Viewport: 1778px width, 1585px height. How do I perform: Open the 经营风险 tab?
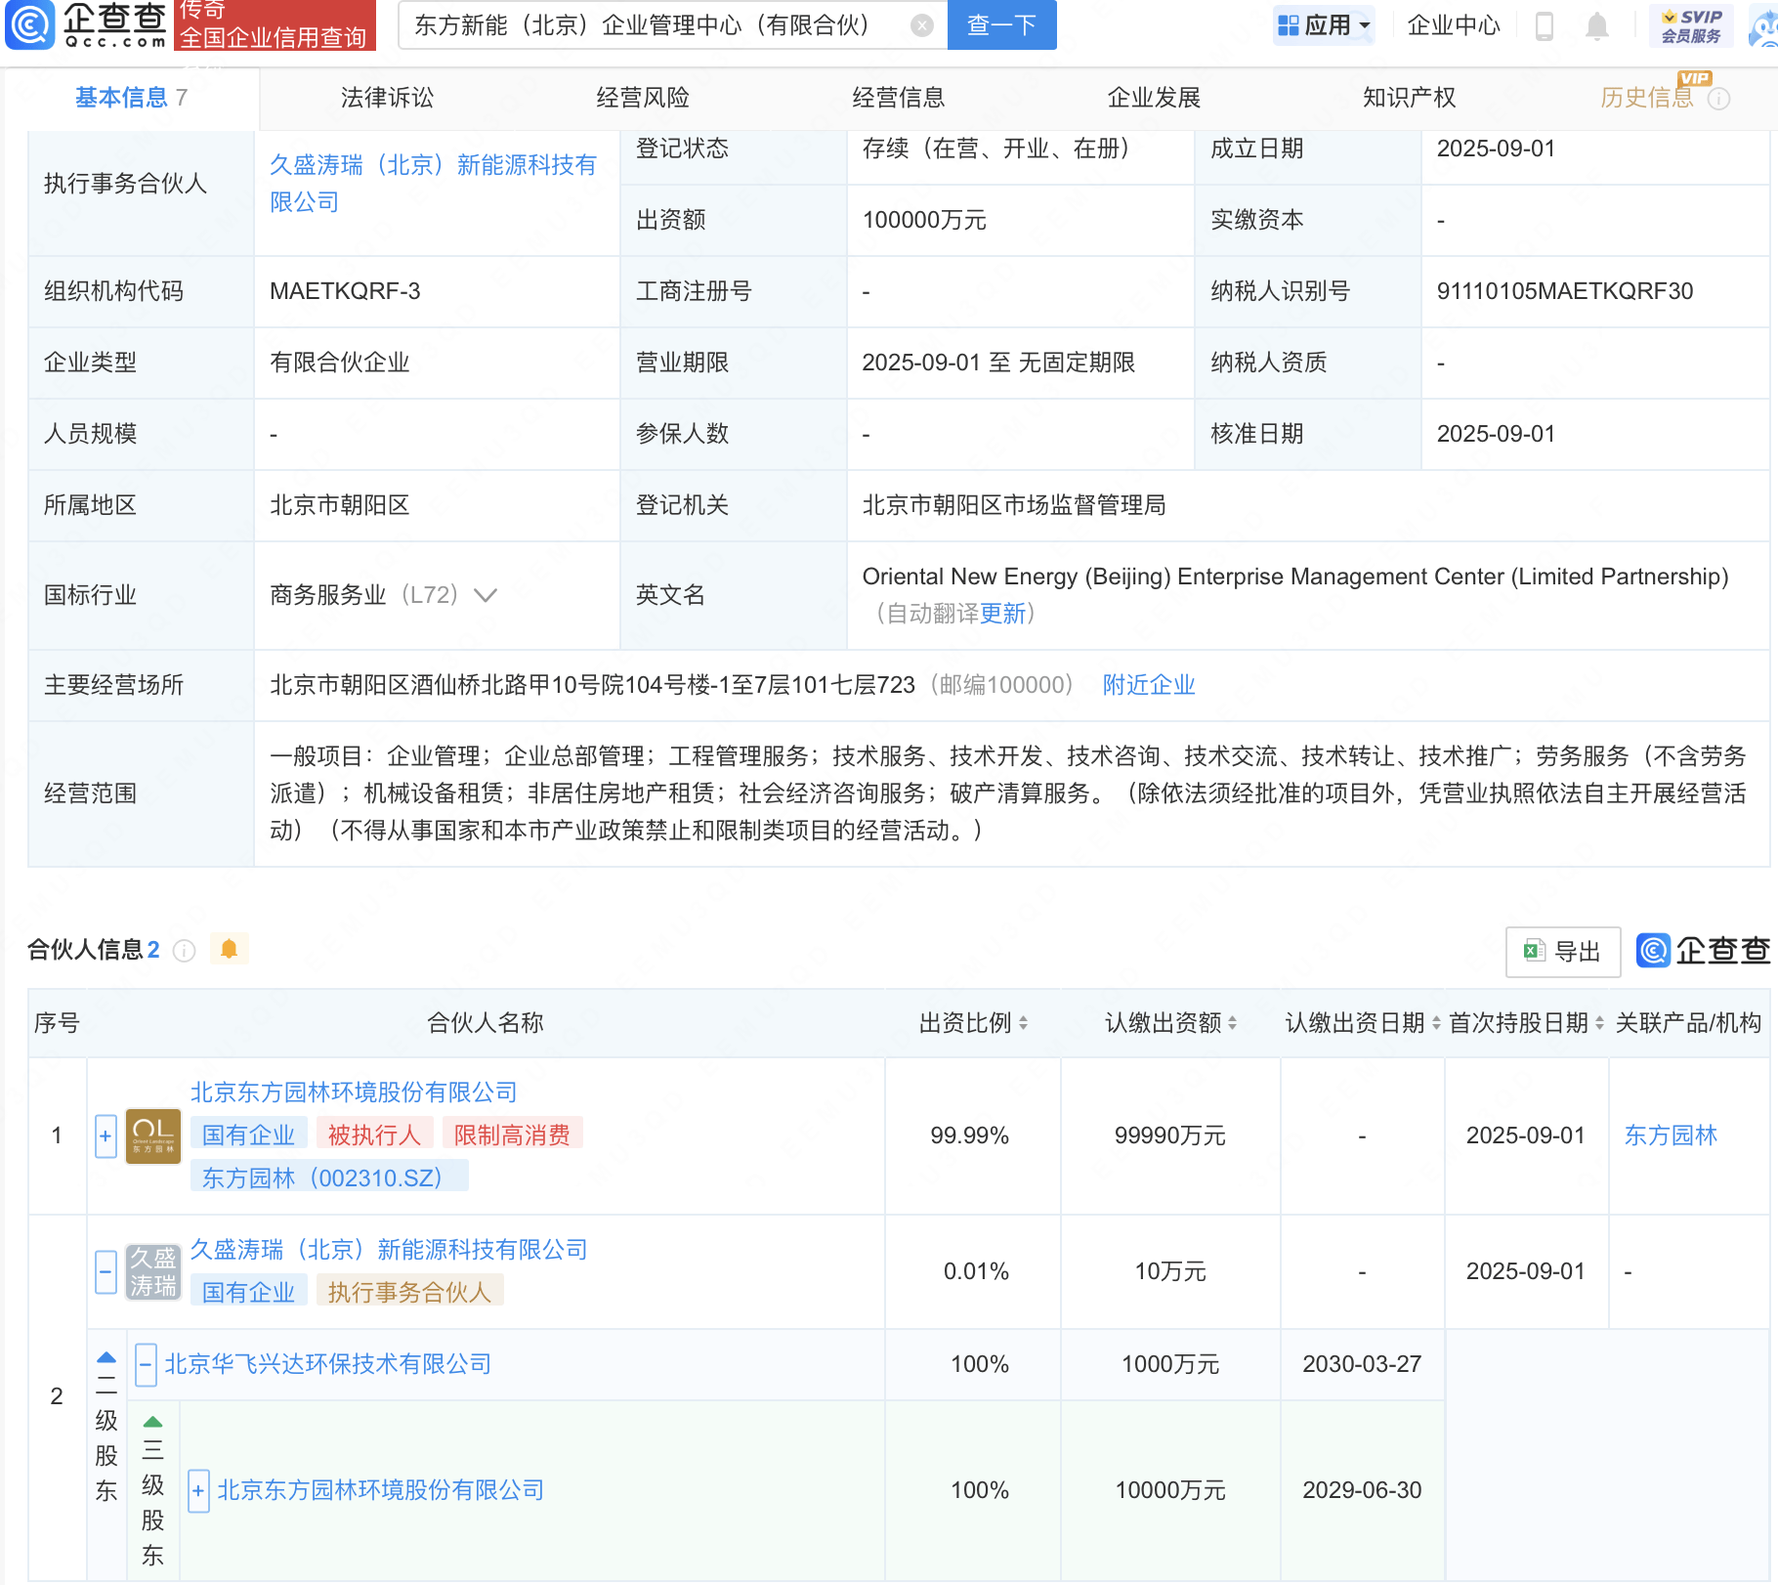click(643, 98)
